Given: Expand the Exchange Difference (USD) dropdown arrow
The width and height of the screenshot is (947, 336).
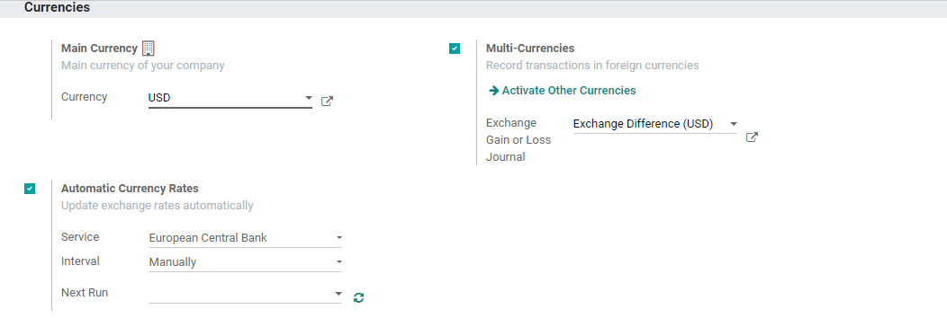Looking at the screenshot, I should pyautogui.click(x=733, y=124).
